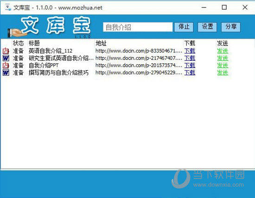Open 设置 settings button
255x198 pixels.
[207, 27]
